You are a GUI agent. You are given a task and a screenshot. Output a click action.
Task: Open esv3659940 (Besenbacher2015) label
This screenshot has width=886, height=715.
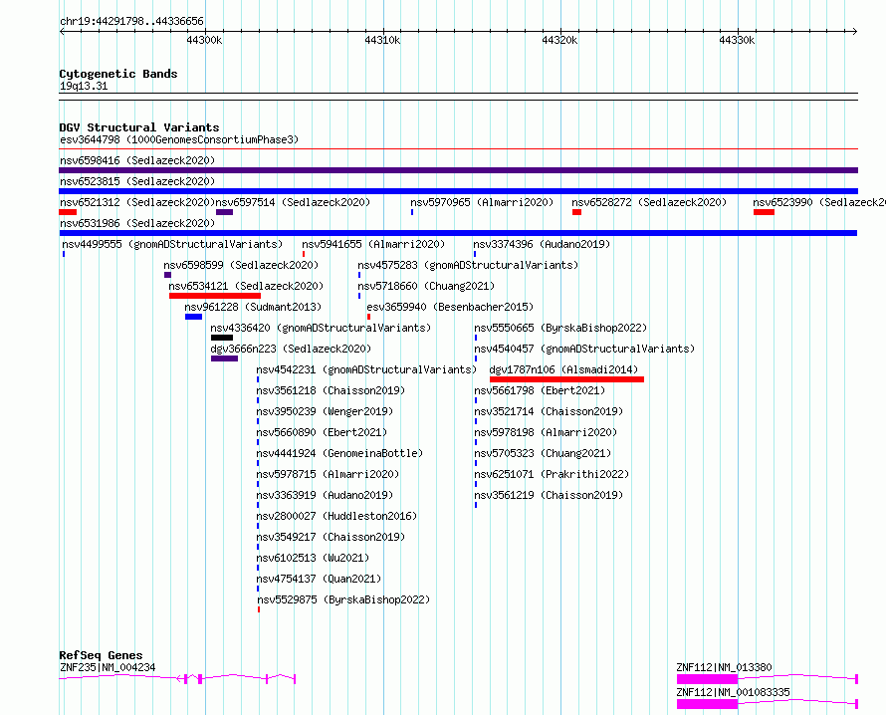450,307
